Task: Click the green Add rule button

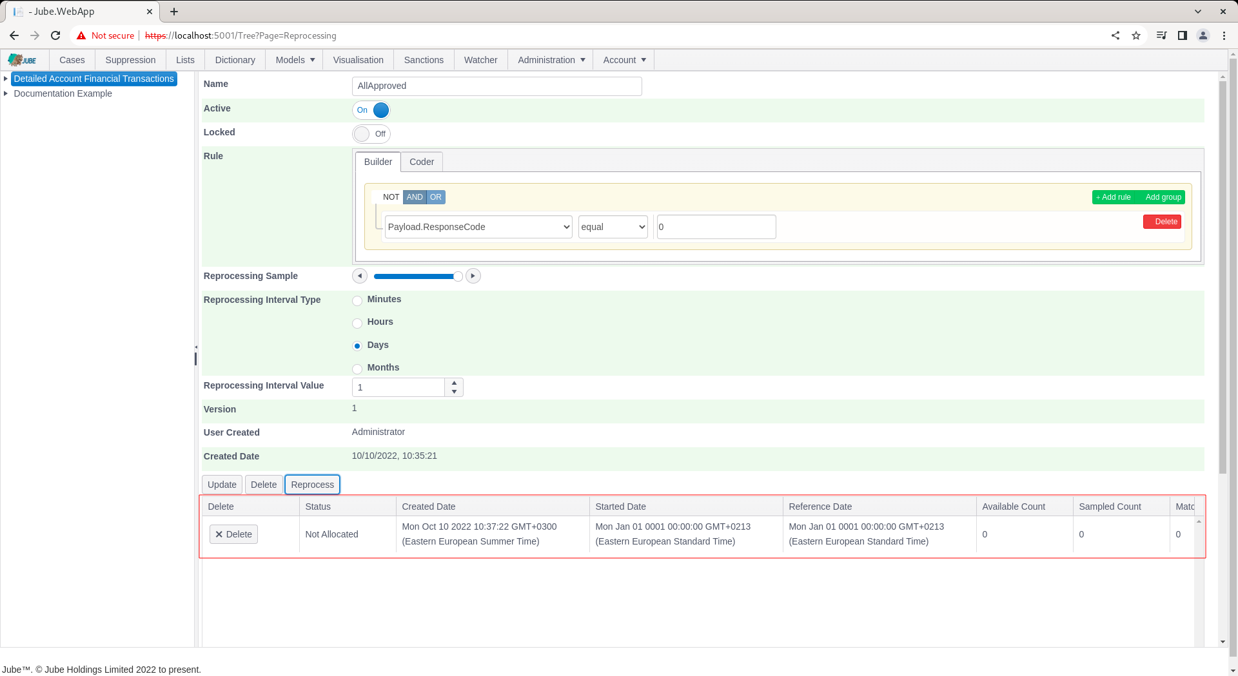Action: pos(1114,197)
